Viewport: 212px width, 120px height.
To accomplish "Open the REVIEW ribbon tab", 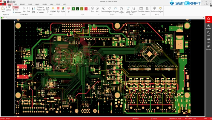I will (45, 4).
